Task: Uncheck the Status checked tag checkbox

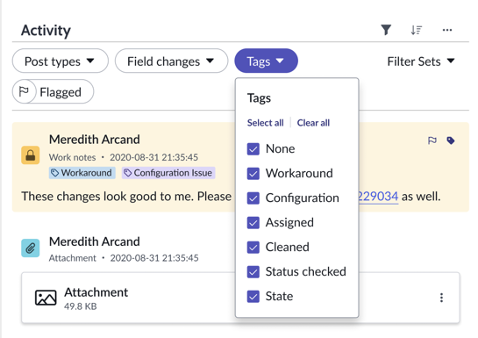Action: click(253, 272)
